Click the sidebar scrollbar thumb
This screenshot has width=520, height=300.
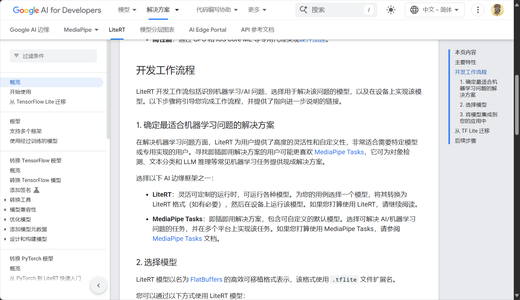[x=108, y=89]
